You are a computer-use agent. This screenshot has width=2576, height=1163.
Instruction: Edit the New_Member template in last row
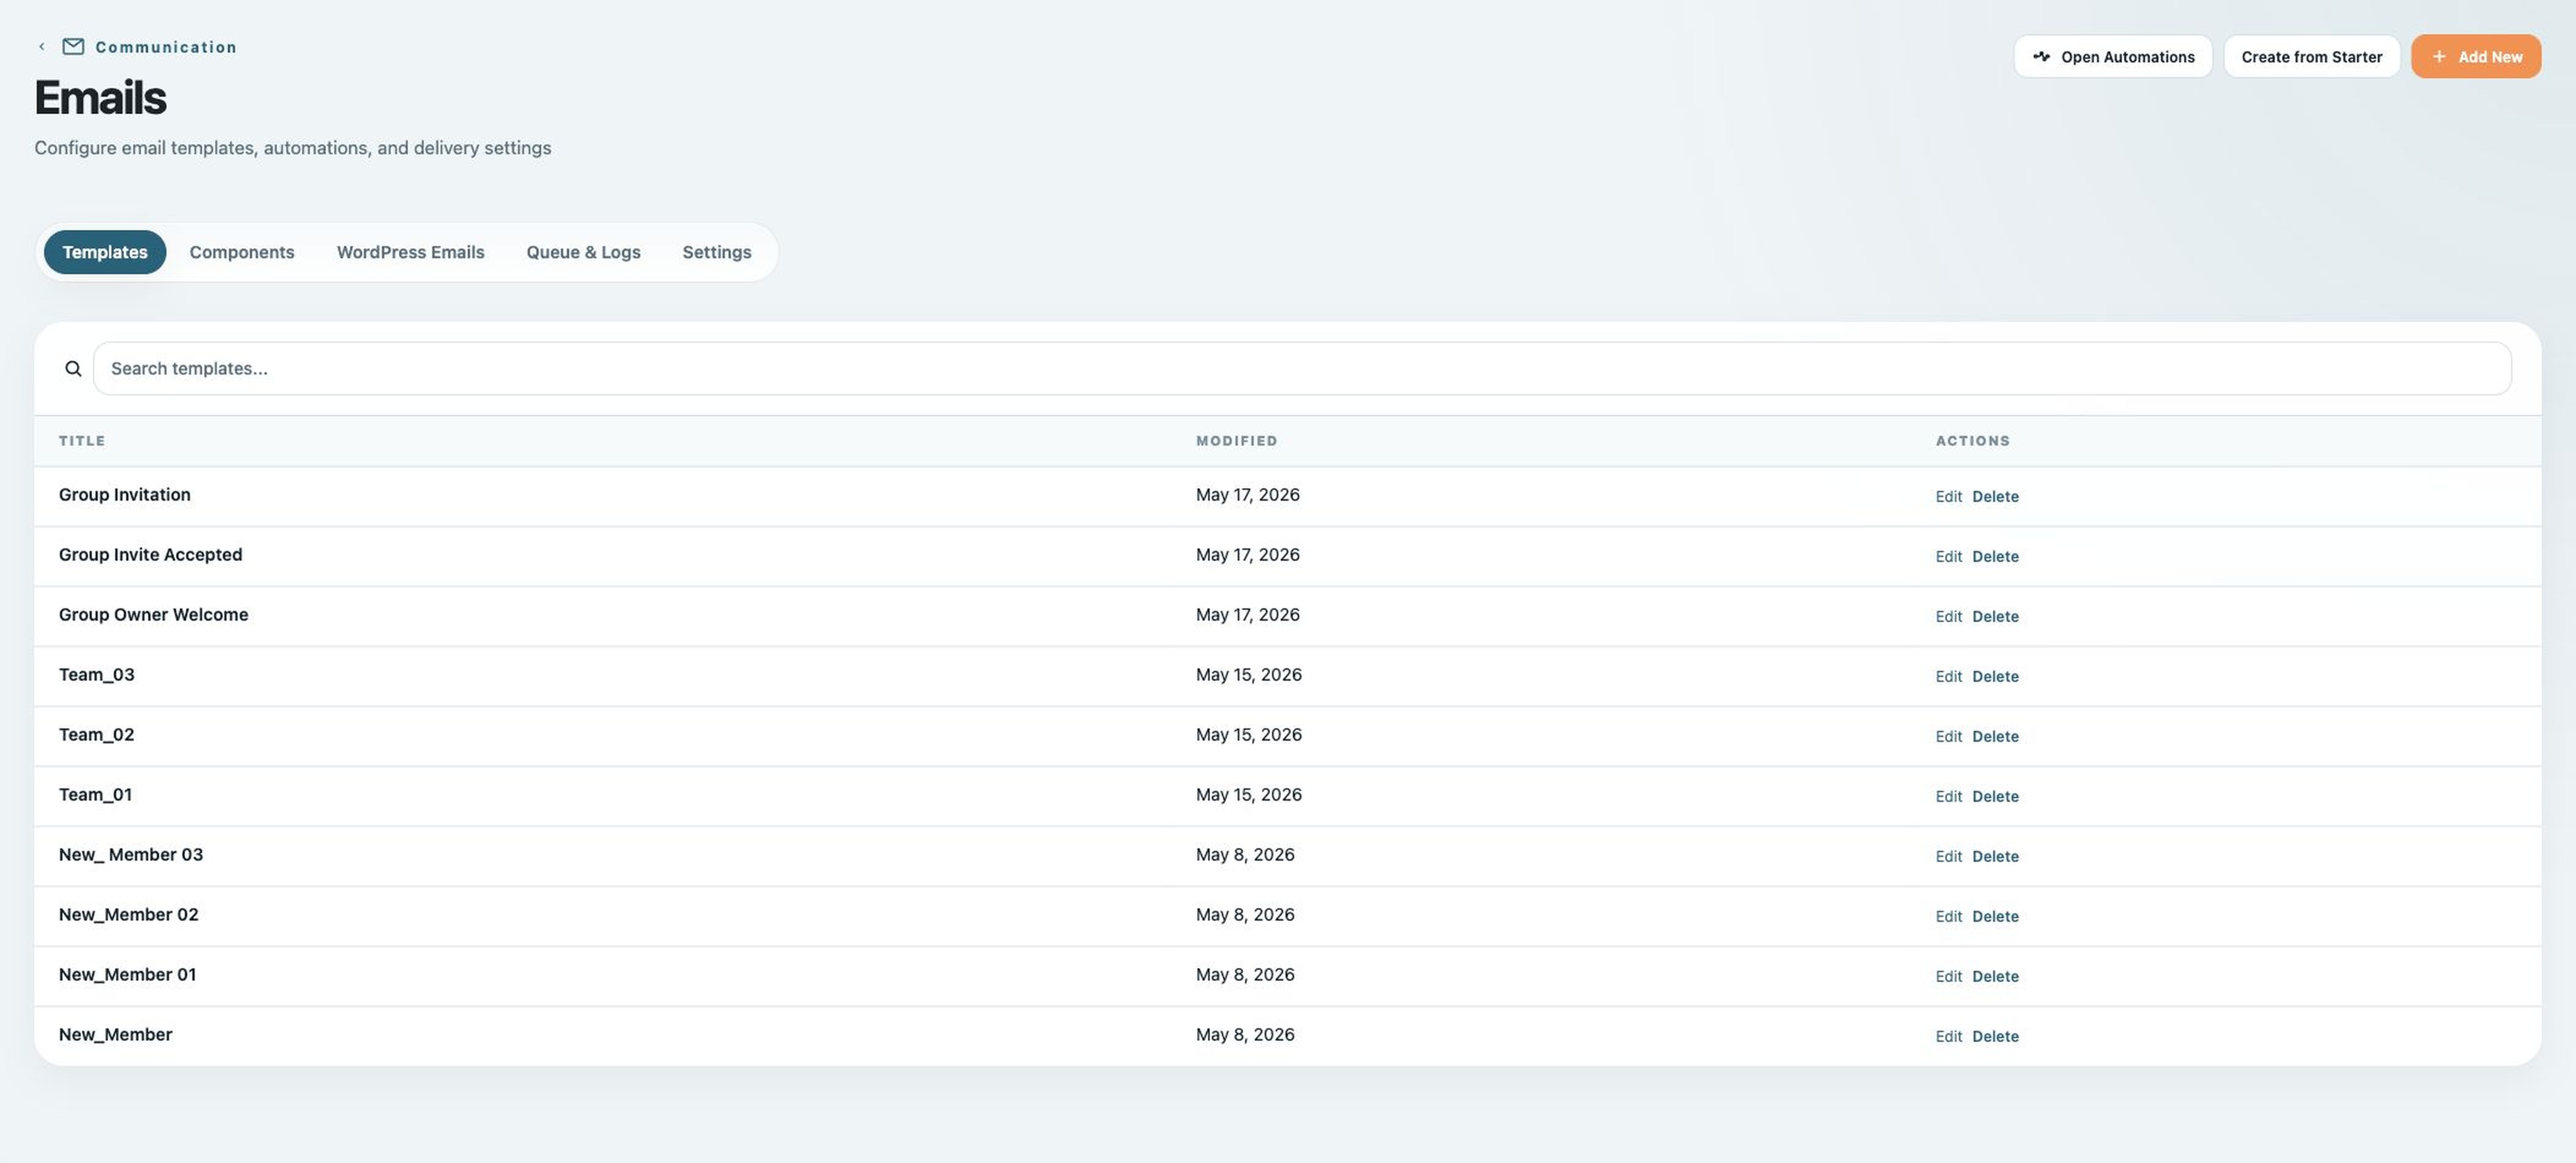tap(1948, 1037)
